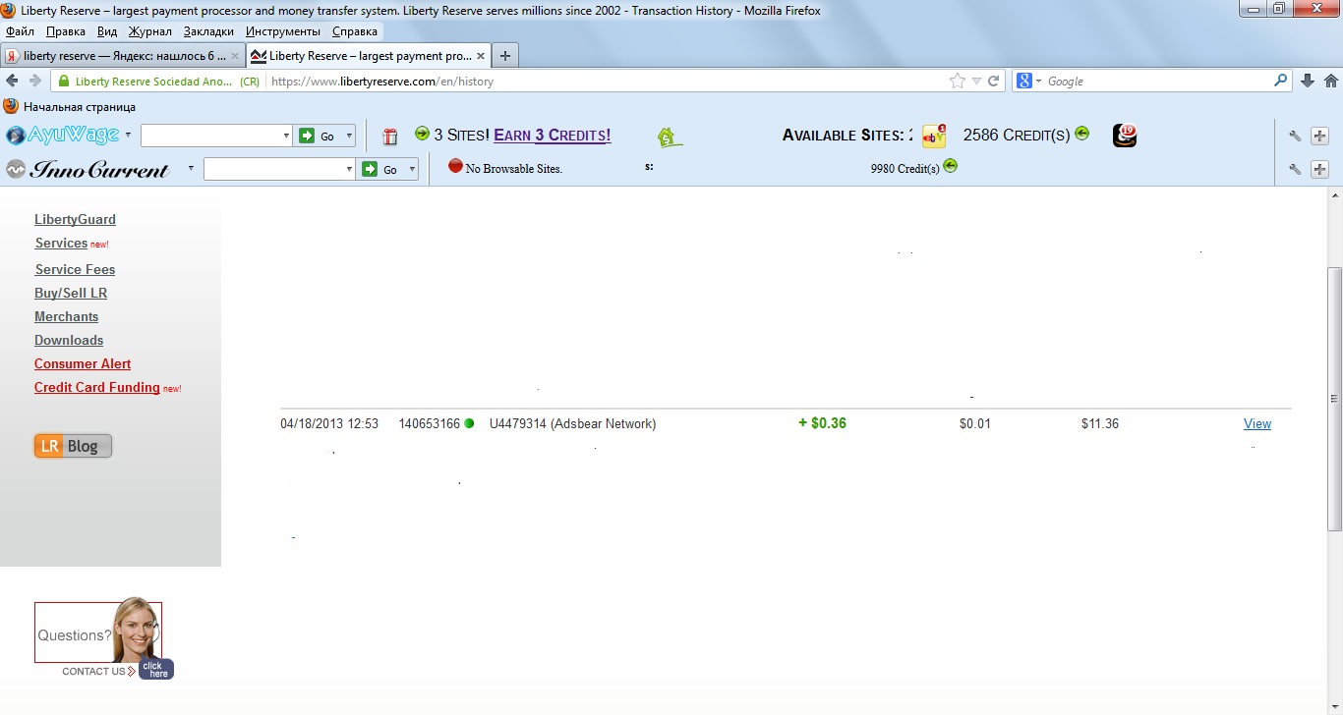Open the Вид menu
Screen dimensions: 1343x715
[107, 31]
